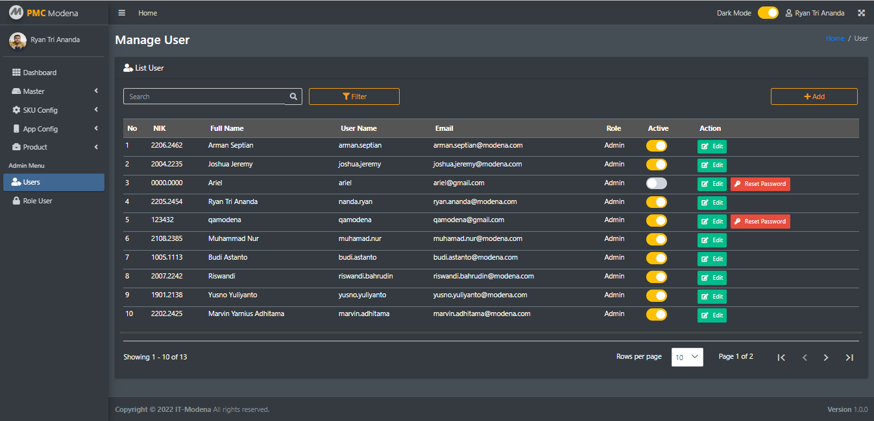Click the Filter button
The height and width of the screenshot is (421, 874).
pyautogui.click(x=354, y=97)
